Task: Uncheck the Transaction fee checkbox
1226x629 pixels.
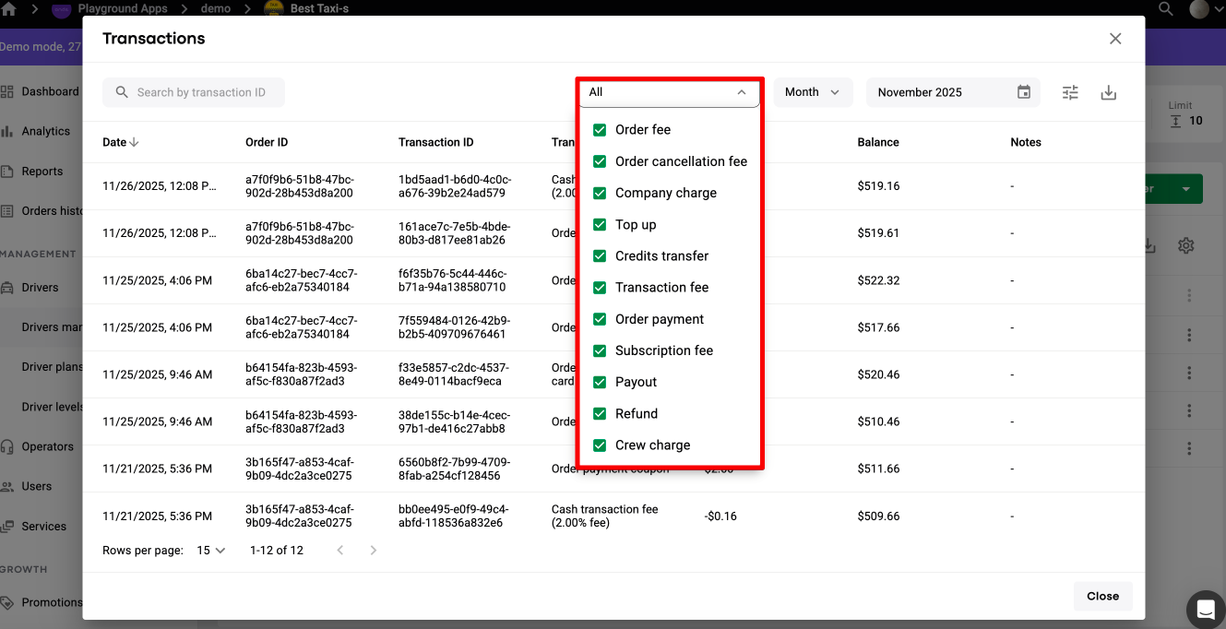Action: point(600,288)
